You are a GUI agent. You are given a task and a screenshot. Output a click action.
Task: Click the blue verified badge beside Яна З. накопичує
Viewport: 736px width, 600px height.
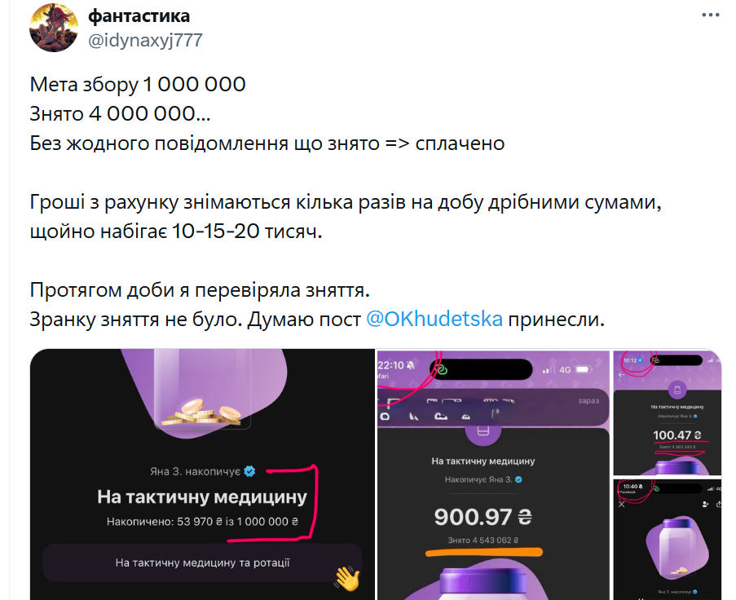pyautogui.click(x=249, y=471)
